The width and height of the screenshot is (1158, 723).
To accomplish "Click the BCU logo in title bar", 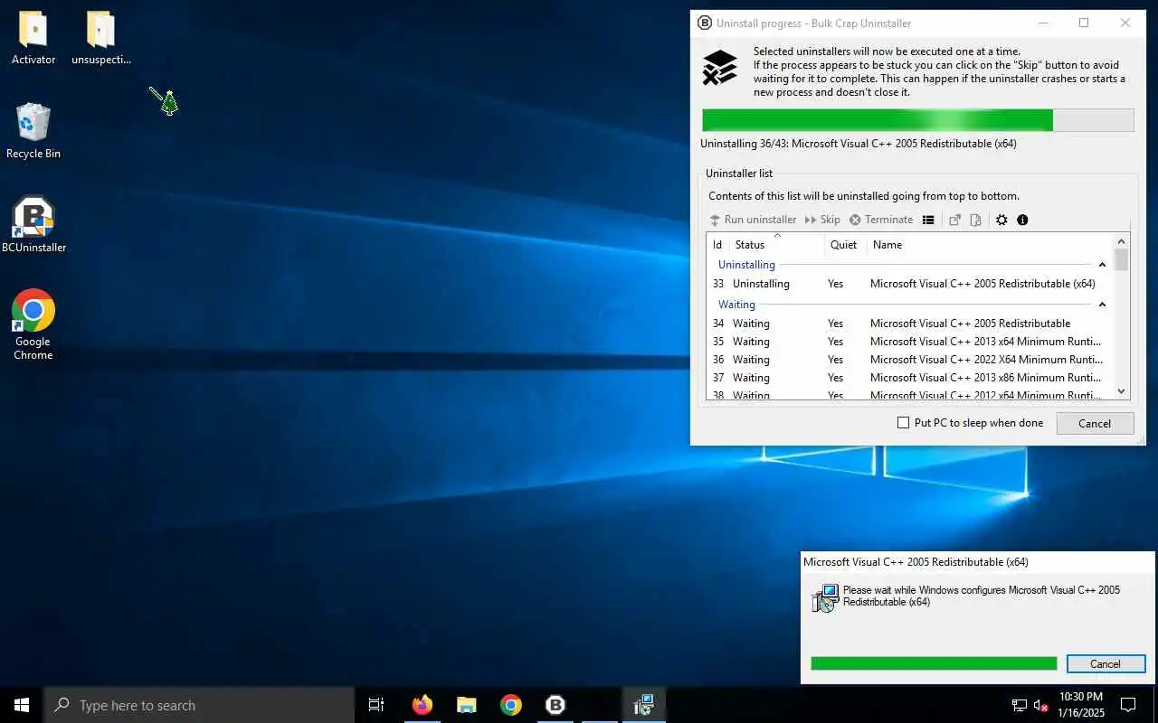I will coord(705,23).
